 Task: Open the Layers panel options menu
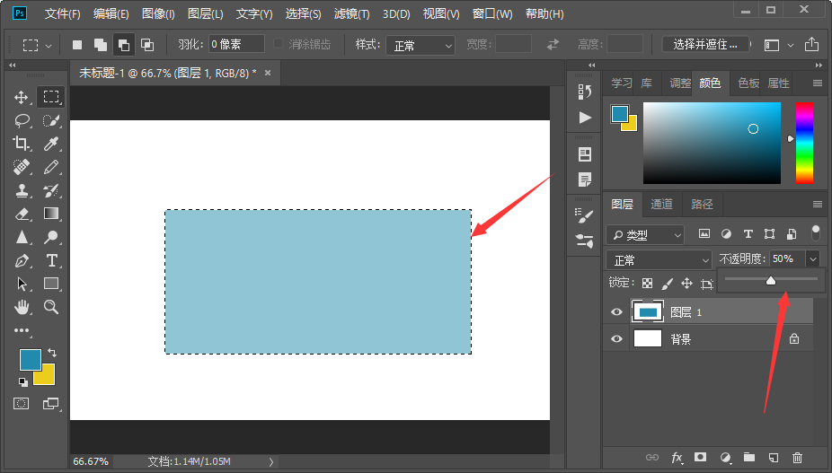click(817, 204)
